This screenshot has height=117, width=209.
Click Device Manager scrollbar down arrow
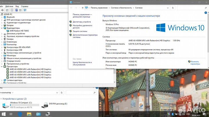coord(115,82)
